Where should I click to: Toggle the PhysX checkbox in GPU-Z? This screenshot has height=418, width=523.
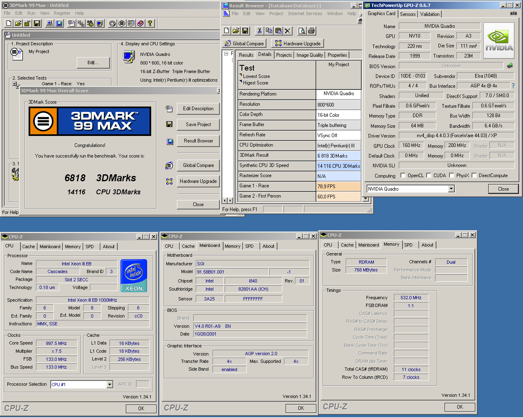(x=451, y=175)
